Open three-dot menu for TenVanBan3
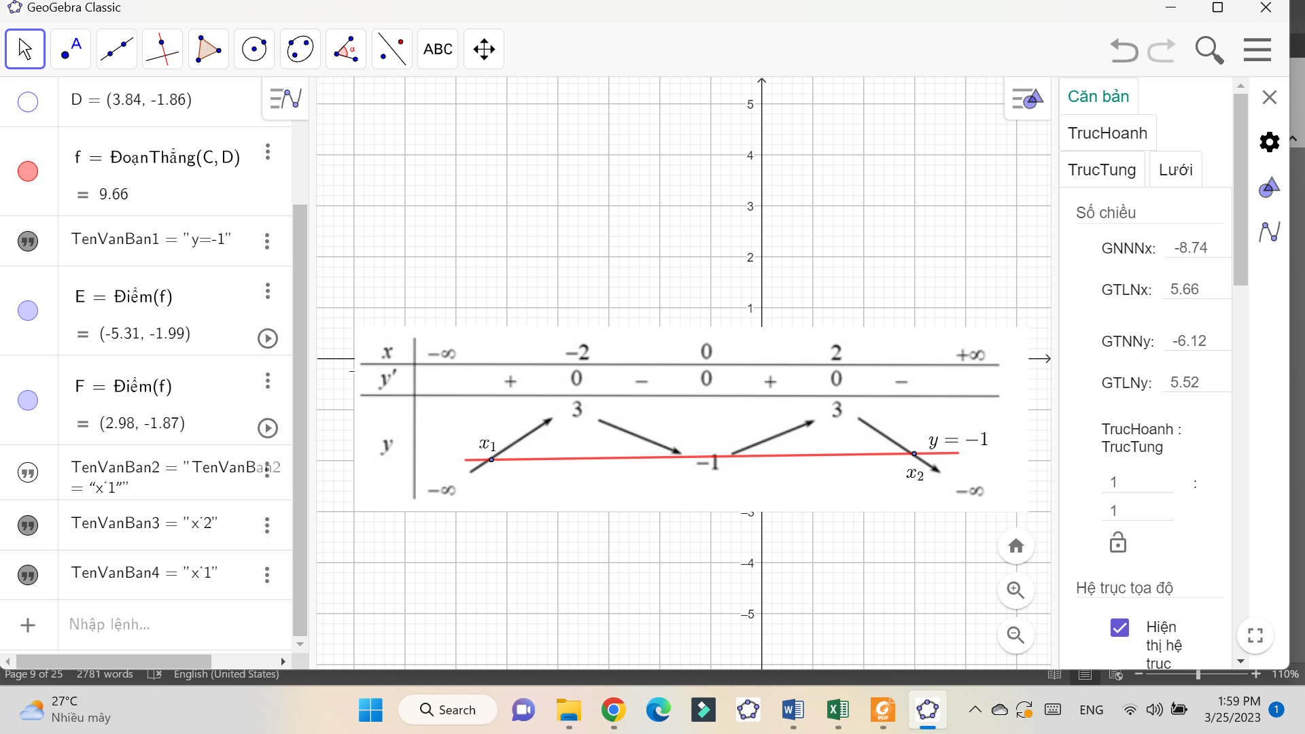 [x=267, y=525]
